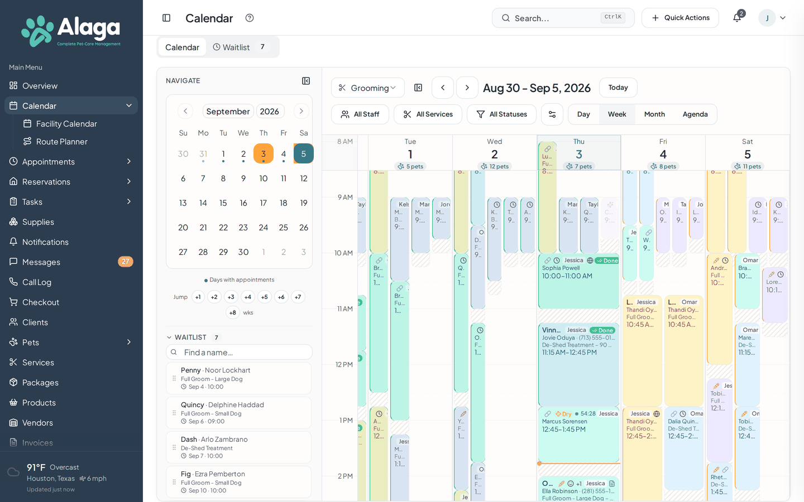Open Quick Actions

[680, 18]
